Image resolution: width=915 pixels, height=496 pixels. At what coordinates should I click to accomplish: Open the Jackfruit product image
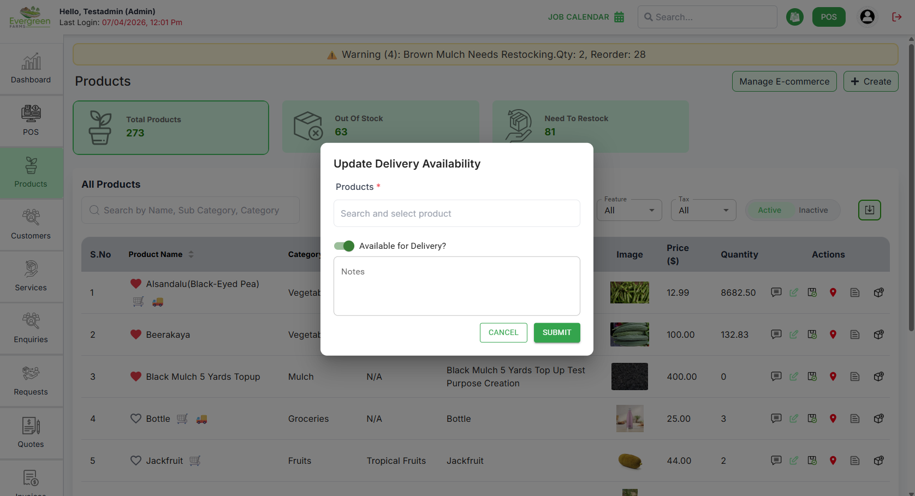click(629, 461)
